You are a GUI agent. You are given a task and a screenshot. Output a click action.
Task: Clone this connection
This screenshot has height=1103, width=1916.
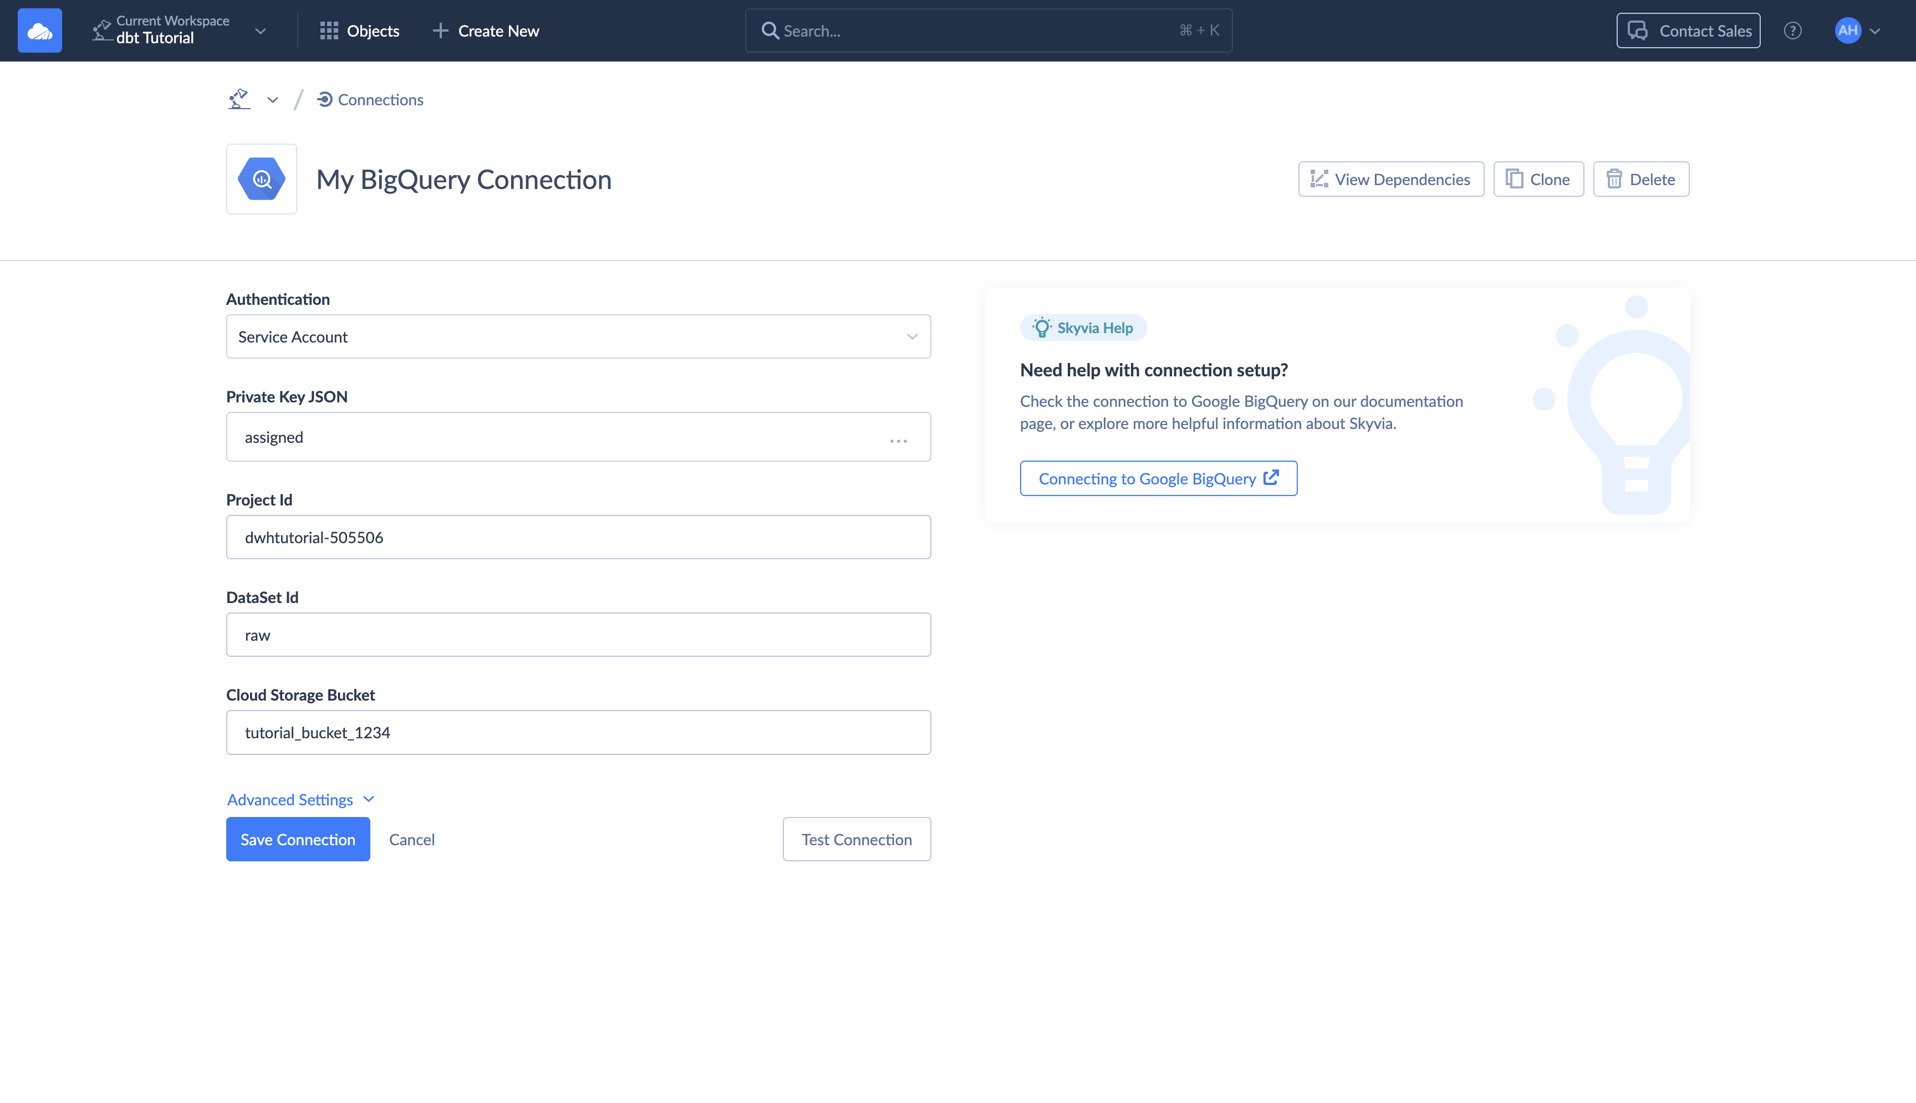(1538, 179)
